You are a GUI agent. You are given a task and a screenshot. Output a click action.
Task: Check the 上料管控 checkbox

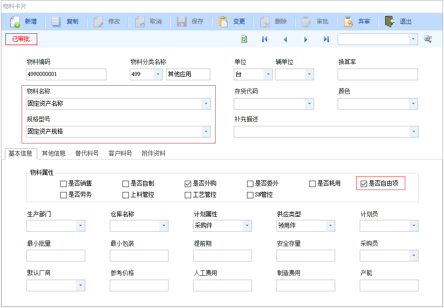[126, 195]
